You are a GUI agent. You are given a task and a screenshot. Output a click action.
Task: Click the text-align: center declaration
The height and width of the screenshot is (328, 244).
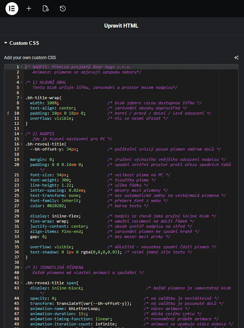click(x=53, y=108)
